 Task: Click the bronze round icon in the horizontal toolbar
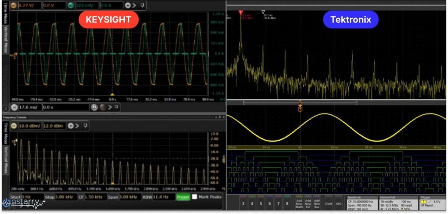102,107
